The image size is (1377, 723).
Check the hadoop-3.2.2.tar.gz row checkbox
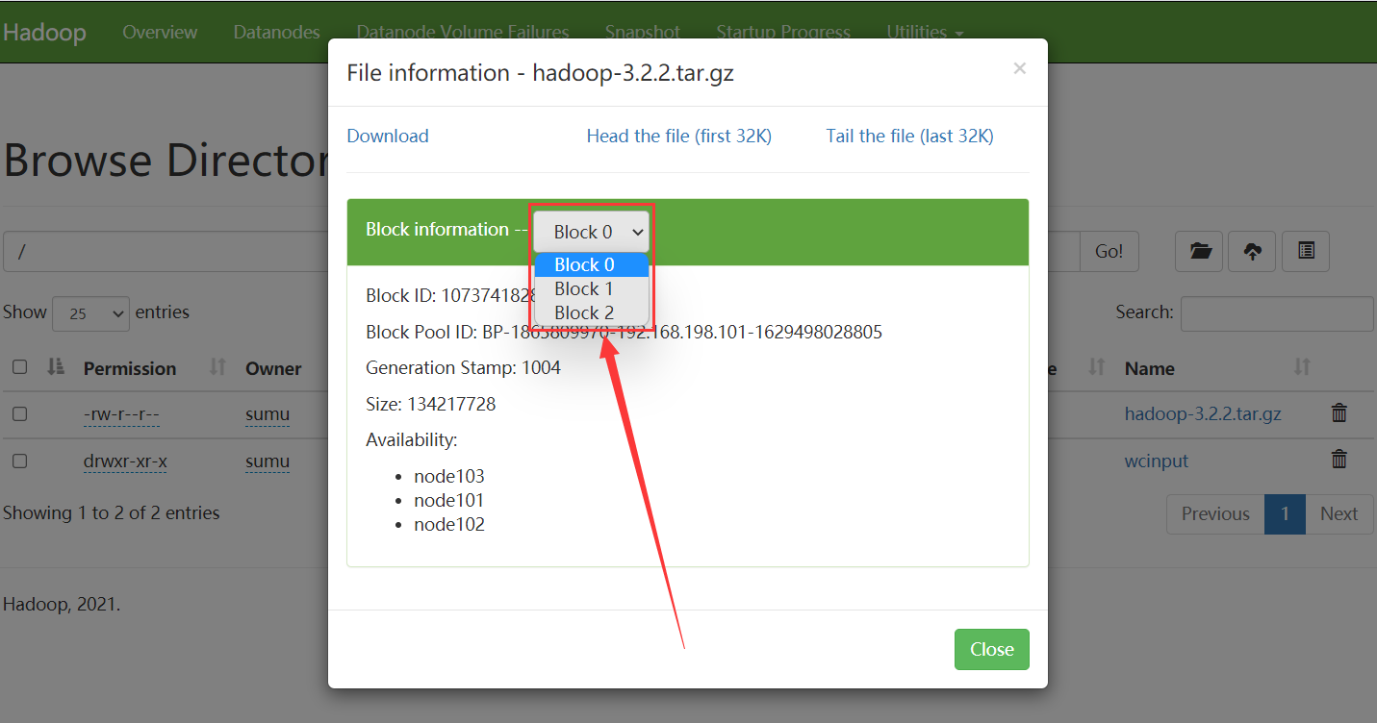[19, 413]
